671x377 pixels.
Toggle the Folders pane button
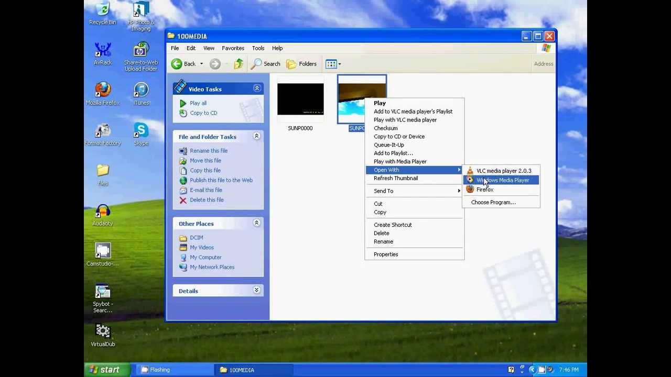tap(301, 64)
